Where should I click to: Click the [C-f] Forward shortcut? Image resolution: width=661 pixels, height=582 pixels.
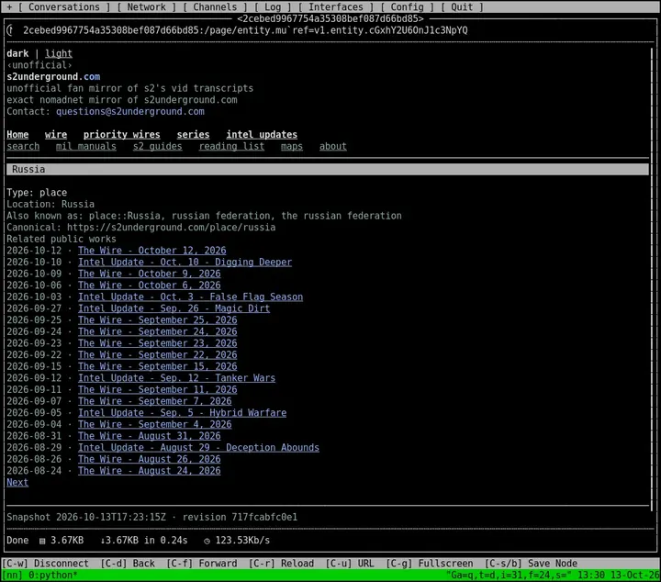pyautogui.click(x=201, y=564)
